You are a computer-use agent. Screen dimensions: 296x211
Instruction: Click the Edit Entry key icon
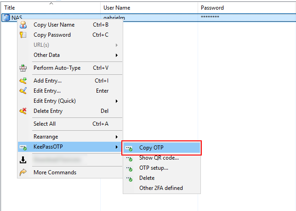(23, 91)
